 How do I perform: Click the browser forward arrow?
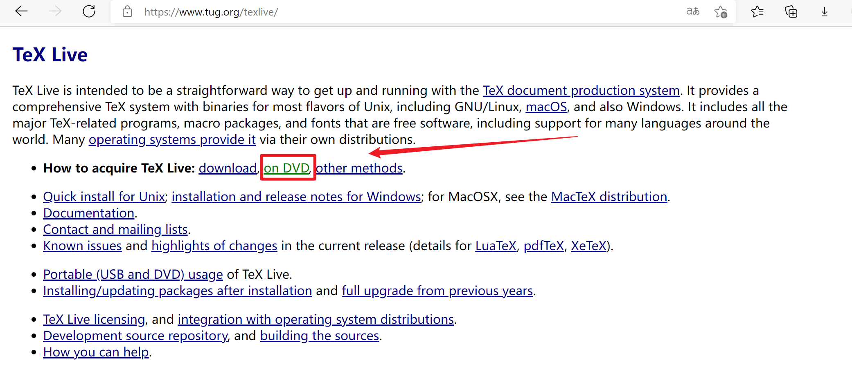(55, 11)
